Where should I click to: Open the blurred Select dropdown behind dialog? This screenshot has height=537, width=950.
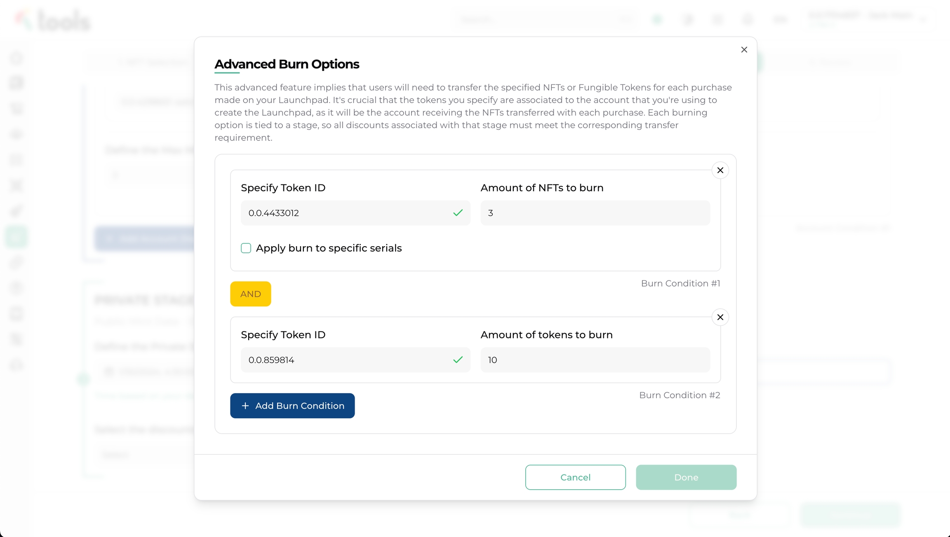[144, 455]
